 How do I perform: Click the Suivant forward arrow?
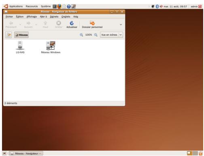(28, 24)
